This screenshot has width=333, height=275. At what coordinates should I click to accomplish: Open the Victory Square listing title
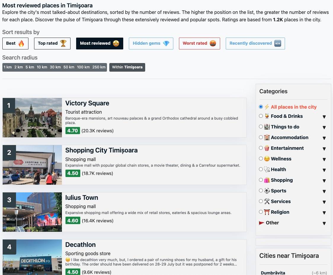[x=87, y=103]
